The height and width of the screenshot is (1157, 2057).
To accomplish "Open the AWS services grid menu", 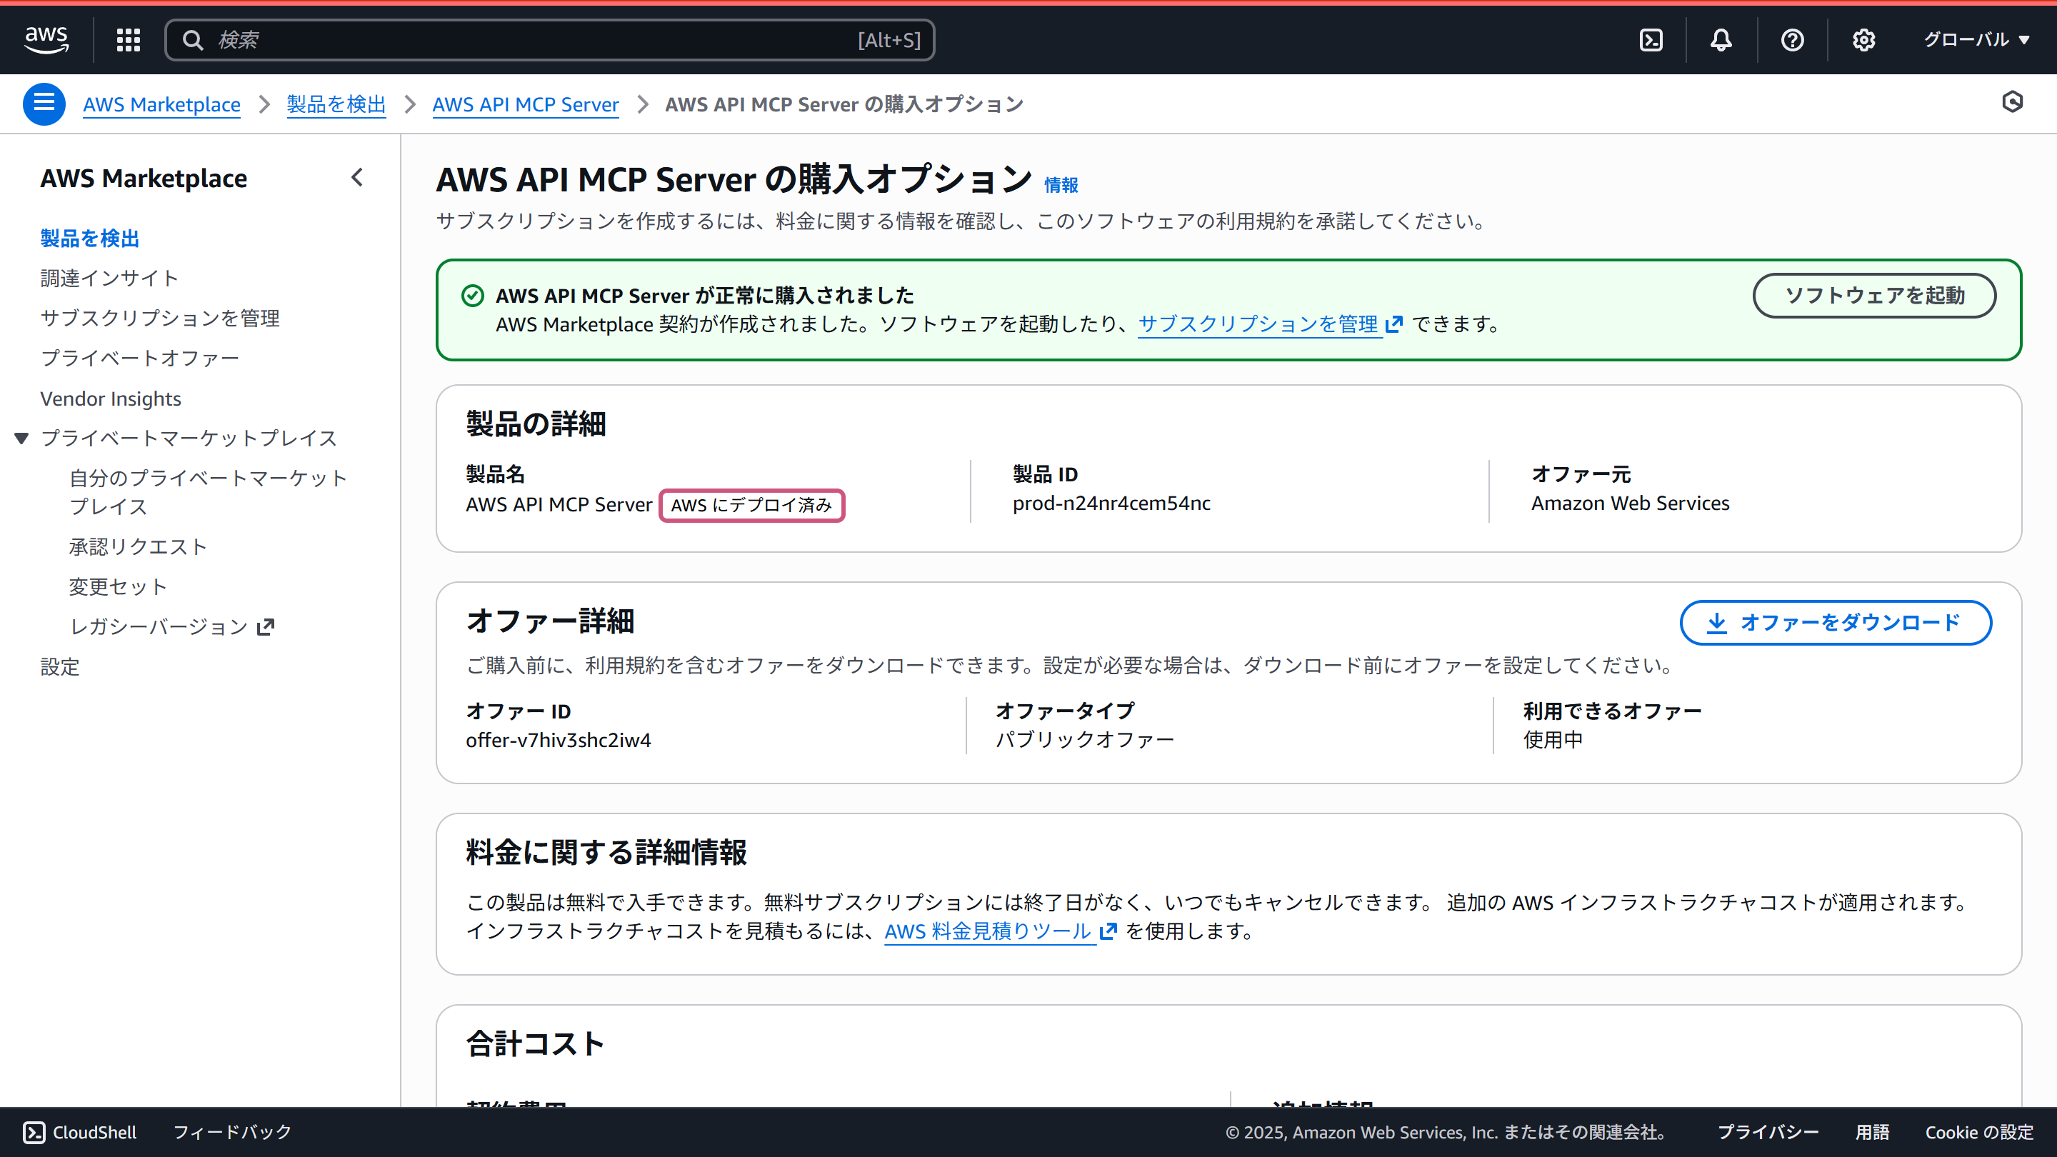I will (128, 39).
